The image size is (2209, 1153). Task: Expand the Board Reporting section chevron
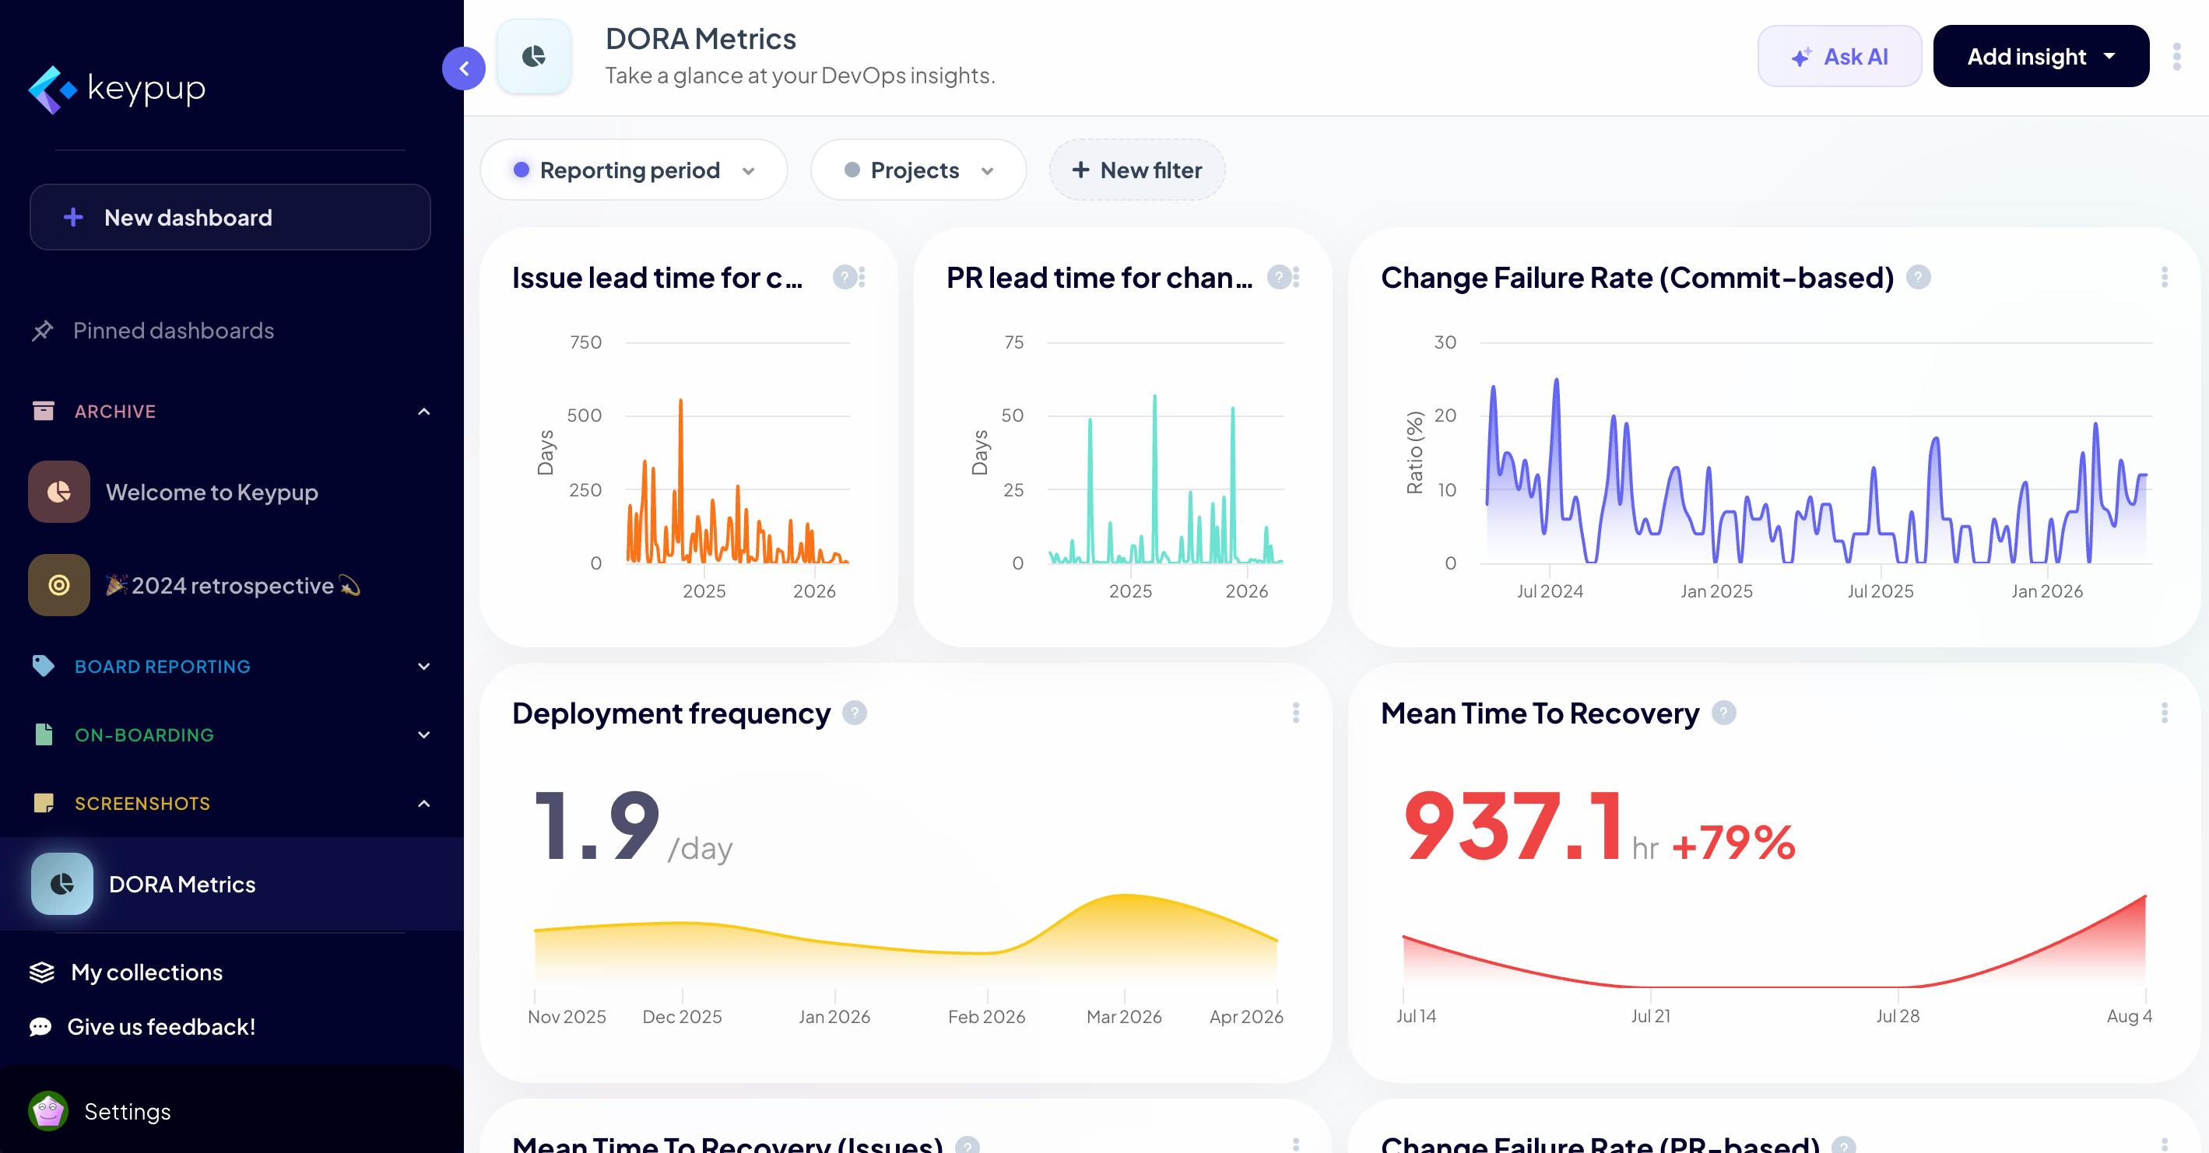(423, 666)
